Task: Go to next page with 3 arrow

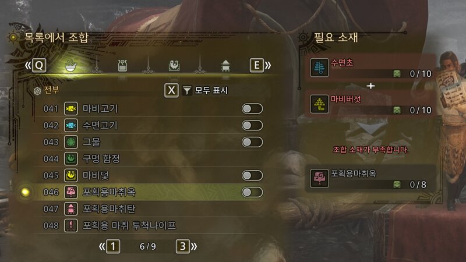Action: 186,246
